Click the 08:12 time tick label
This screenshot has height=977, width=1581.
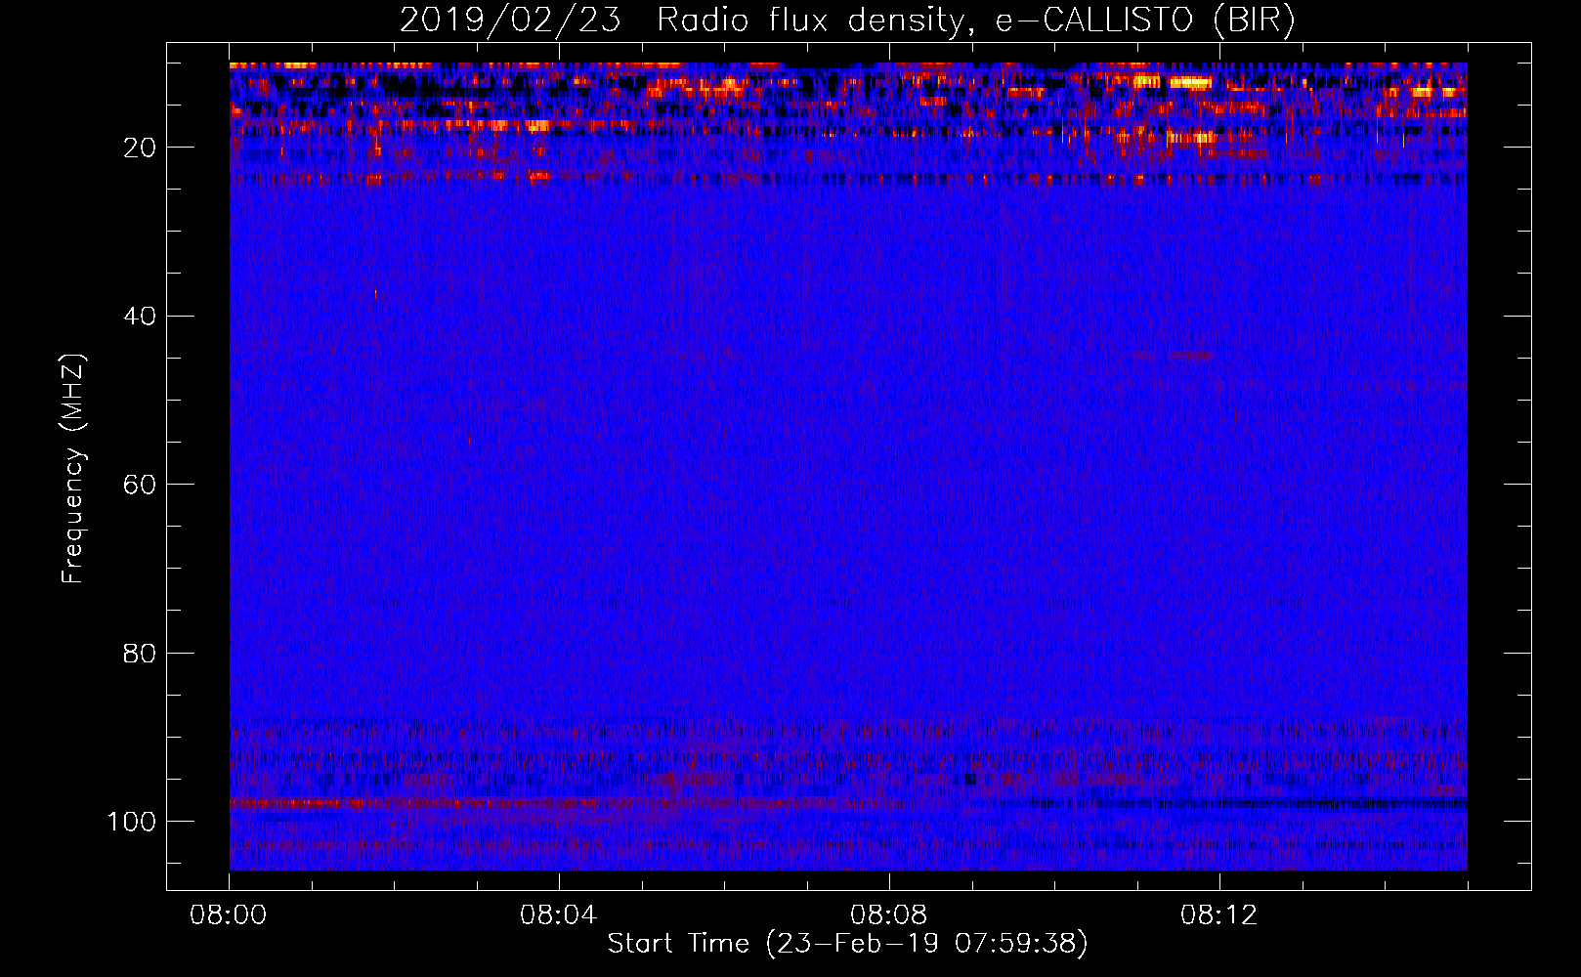pyautogui.click(x=1219, y=915)
